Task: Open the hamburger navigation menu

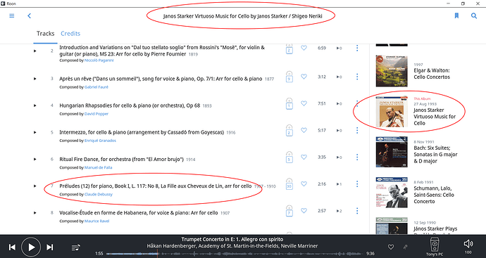Action: pyautogui.click(x=12, y=15)
